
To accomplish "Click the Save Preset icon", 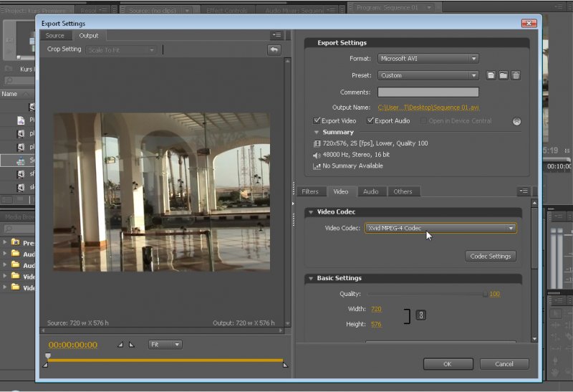I will (491, 75).
